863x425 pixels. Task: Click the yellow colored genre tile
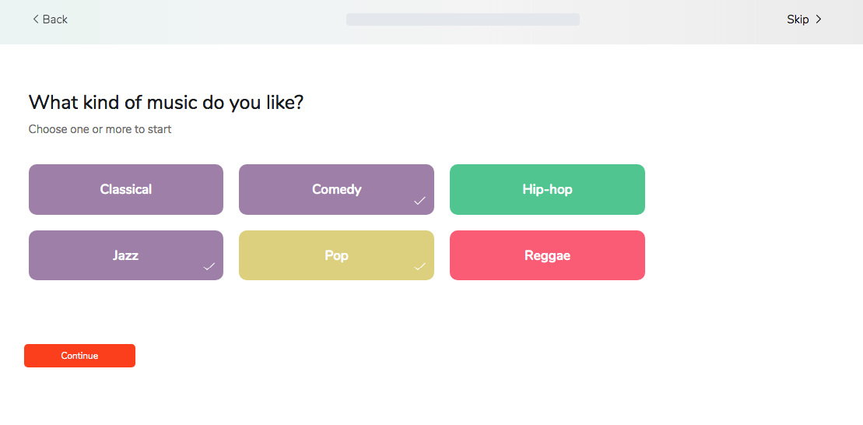[336, 255]
